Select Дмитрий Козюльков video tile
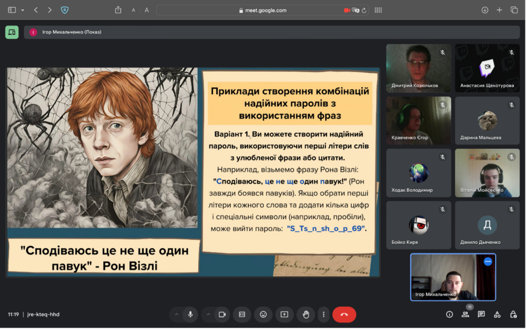 click(418, 68)
